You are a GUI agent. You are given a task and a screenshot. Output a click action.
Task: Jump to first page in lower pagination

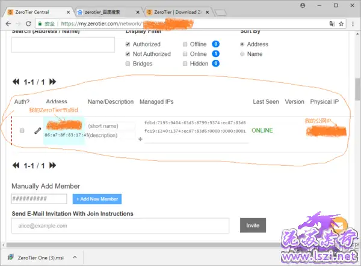[x=16, y=165]
